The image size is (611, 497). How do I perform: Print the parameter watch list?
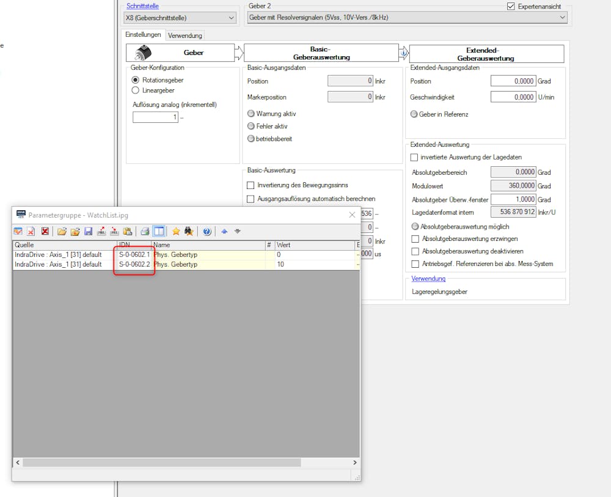click(x=145, y=231)
